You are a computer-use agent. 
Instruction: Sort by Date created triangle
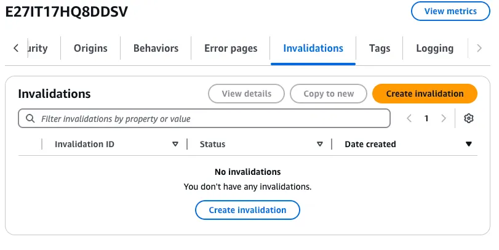(x=468, y=144)
